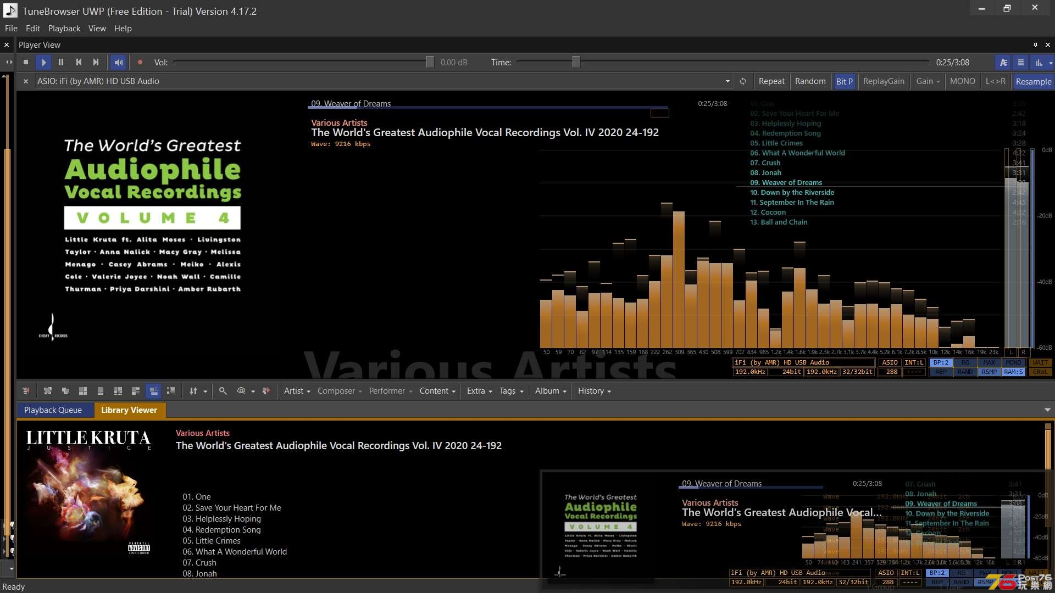Open the View menu
The image size is (1055, 593).
click(x=97, y=29)
